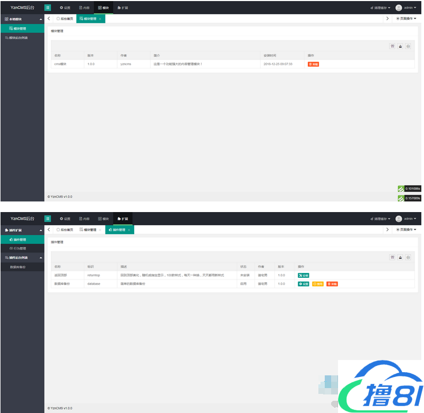This screenshot has width=424, height=413.
Task: Collapse the 插件后台列表 sidebar group
Action: click(41, 258)
